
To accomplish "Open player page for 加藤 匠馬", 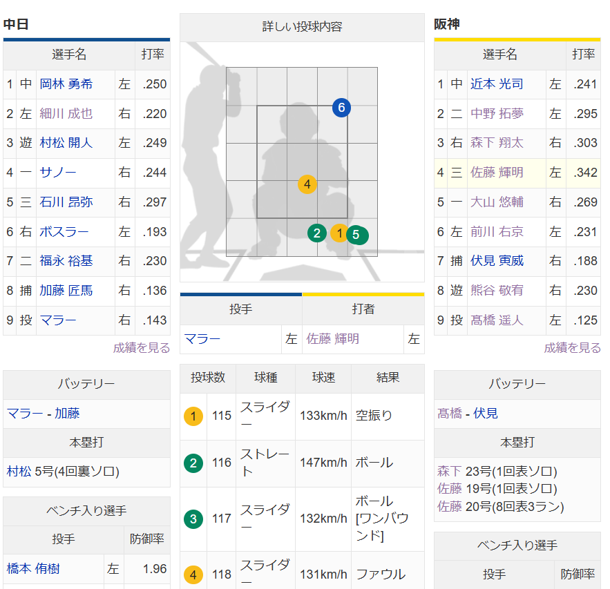I will 66,291.
